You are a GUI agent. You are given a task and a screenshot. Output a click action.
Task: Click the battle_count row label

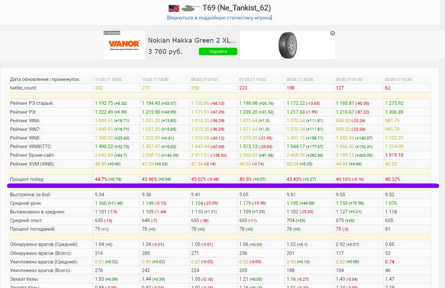[x=24, y=88]
